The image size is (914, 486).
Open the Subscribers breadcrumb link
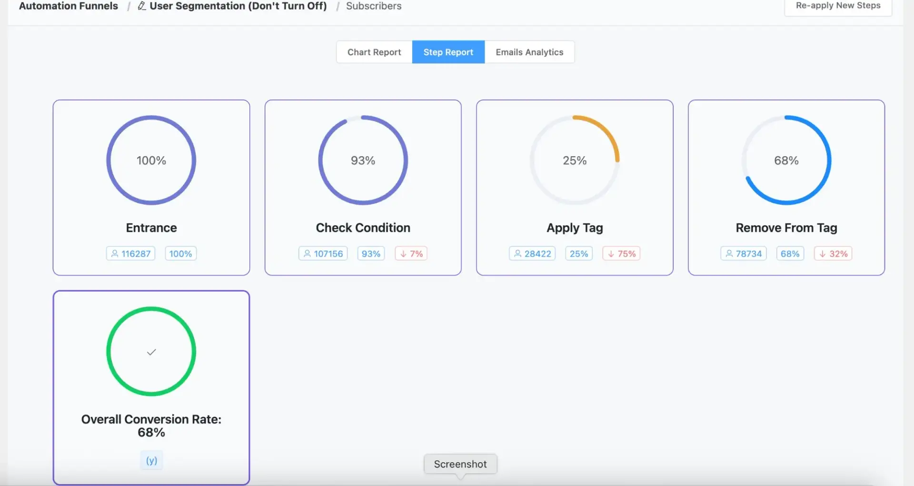coord(373,6)
